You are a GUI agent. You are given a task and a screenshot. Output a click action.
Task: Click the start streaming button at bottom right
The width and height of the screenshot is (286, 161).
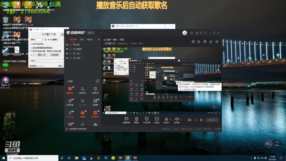(x=212, y=120)
